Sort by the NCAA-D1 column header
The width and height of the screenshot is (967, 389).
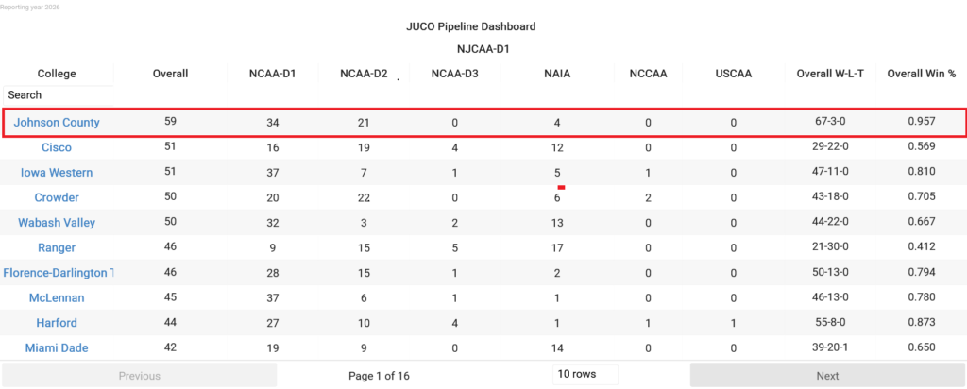coord(273,74)
